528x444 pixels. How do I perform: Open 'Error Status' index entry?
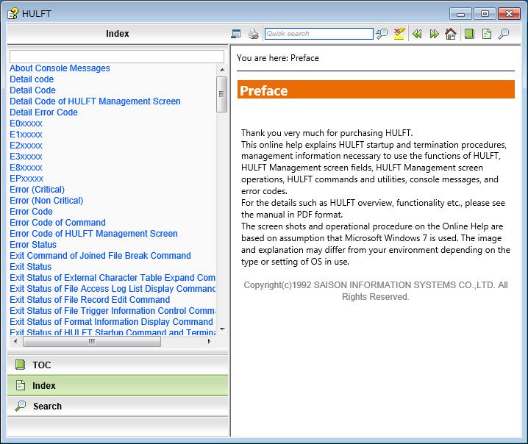(x=33, y=245)
